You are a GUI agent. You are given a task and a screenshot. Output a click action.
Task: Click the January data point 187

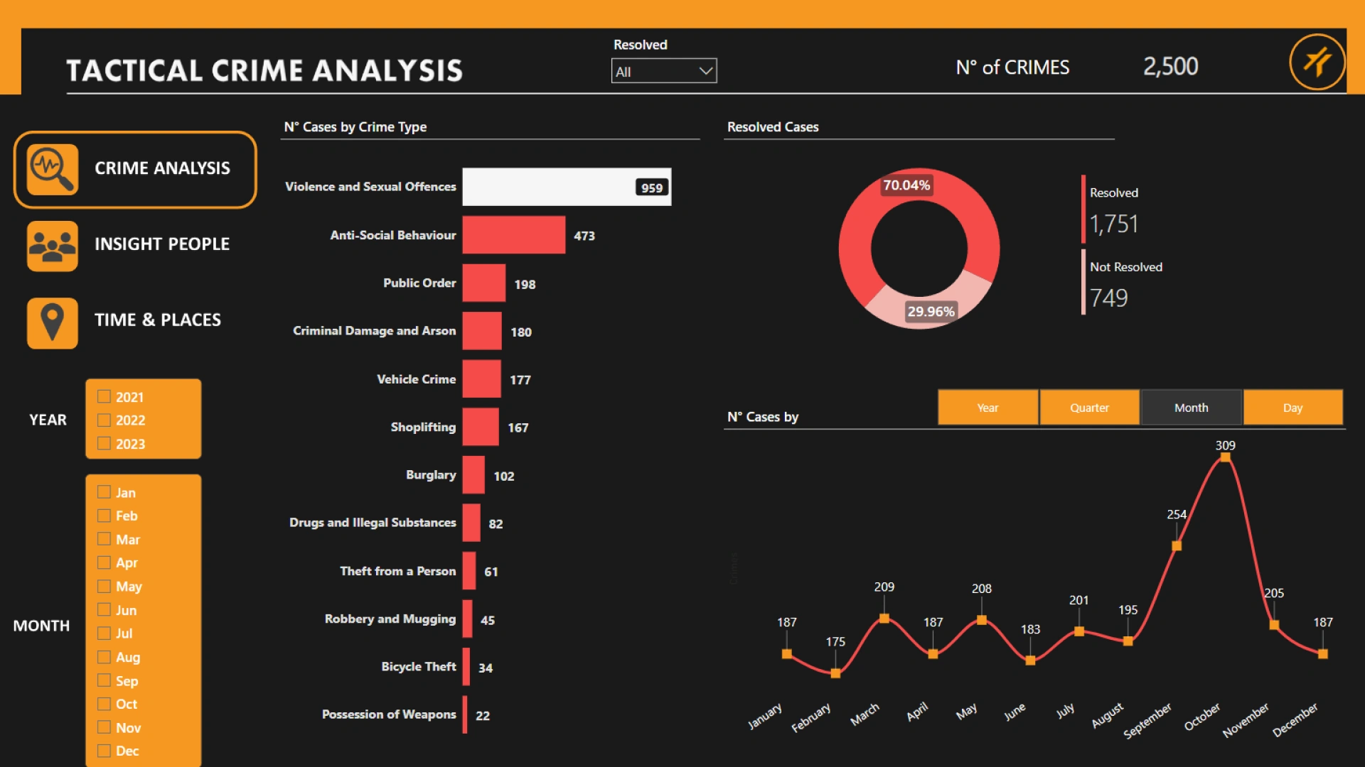point(786,653)
